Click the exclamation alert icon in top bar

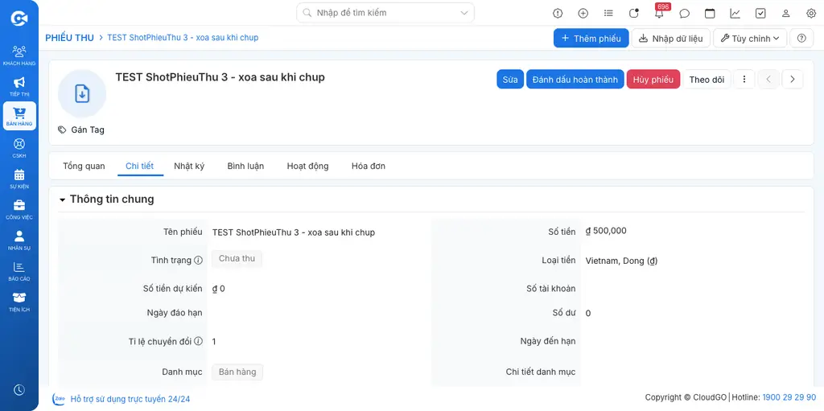pyautogui.click(x=558, y=13)
